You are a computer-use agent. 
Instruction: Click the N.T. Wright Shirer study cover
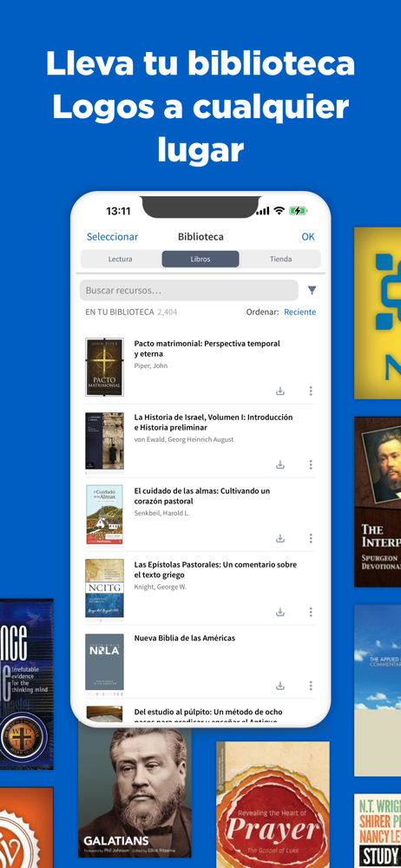pos(378,831)
